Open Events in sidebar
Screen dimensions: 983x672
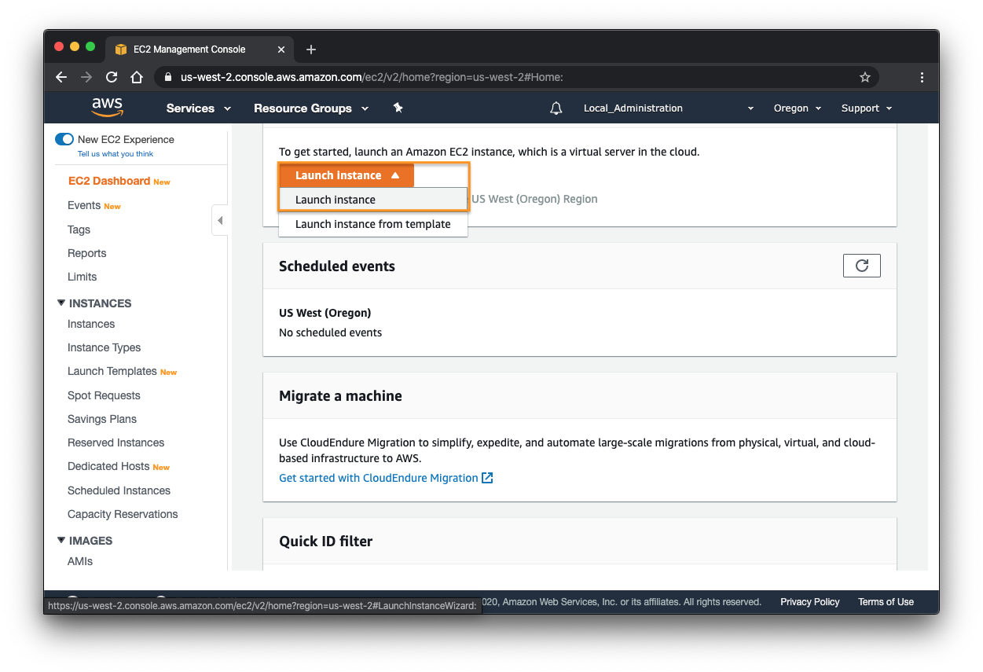pyautogui.click(x=84, y=205)
